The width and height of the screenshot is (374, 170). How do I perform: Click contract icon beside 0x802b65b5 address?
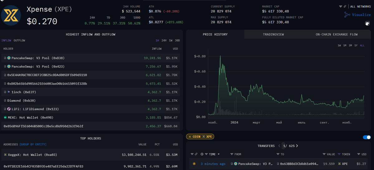point(5,84)
